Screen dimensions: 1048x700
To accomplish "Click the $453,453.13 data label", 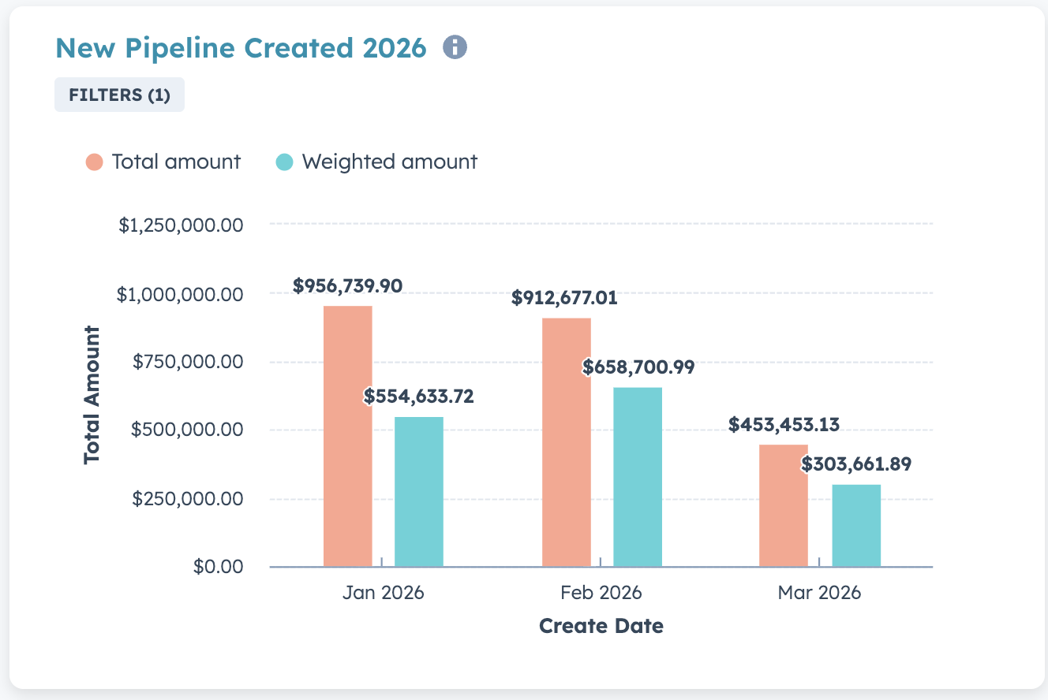I will point(784,425).
